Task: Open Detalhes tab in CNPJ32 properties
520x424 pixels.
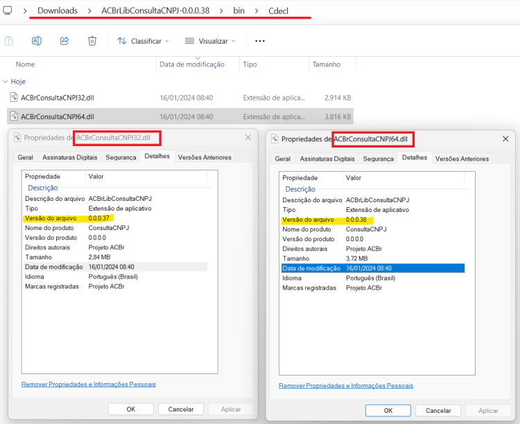Action: click(x=157, y=156)
